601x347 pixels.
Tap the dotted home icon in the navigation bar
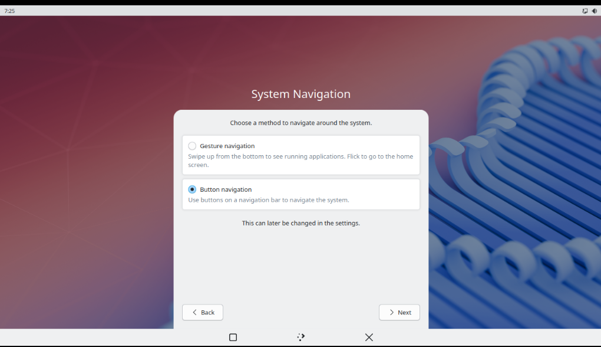point(300,337)
